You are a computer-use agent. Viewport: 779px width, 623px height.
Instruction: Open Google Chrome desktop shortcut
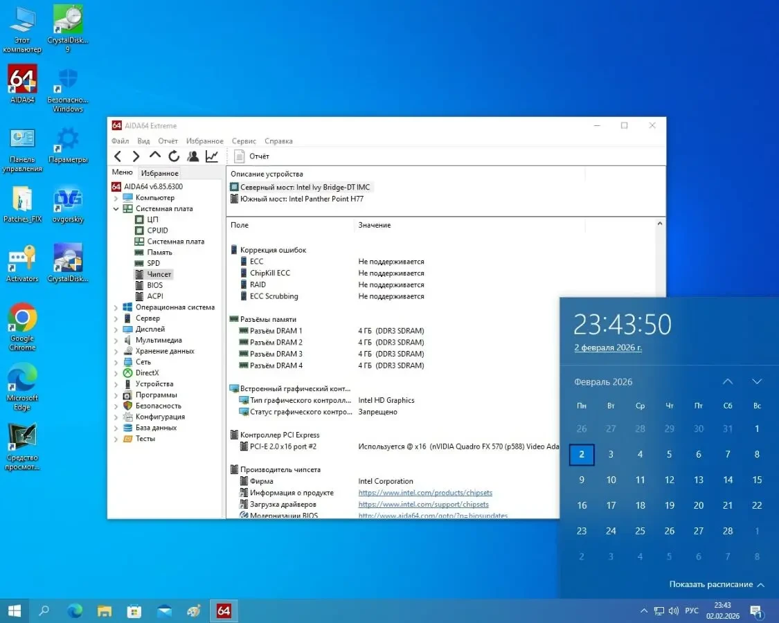[x=22, y=327]
